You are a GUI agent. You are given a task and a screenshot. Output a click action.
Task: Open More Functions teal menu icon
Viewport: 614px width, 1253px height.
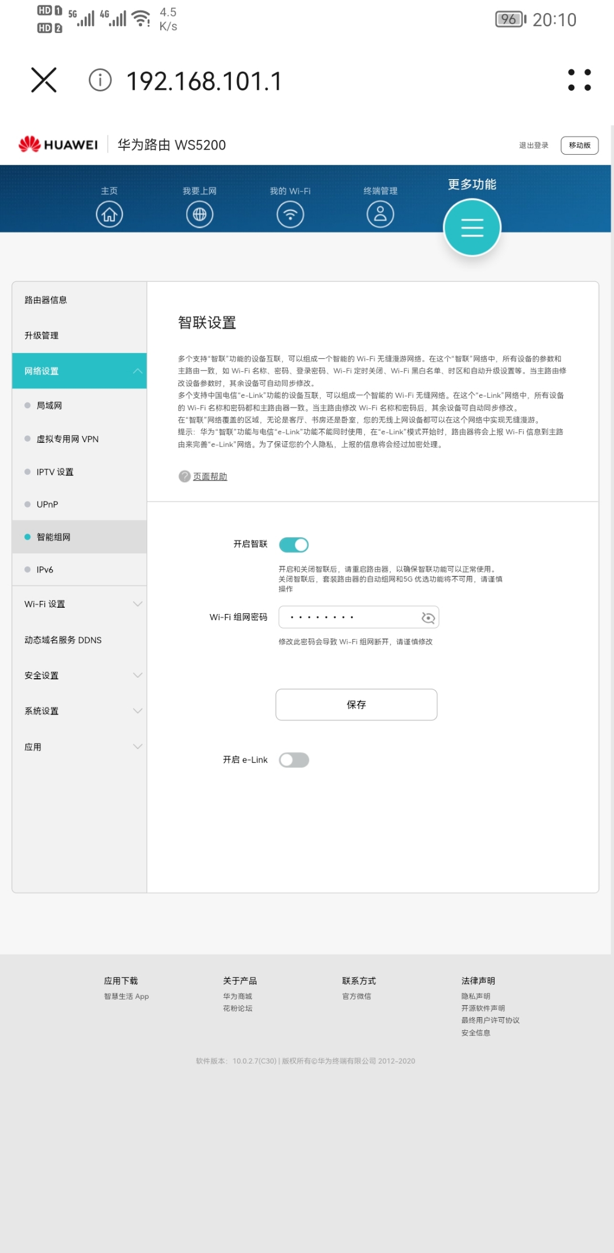coord(472,227)
